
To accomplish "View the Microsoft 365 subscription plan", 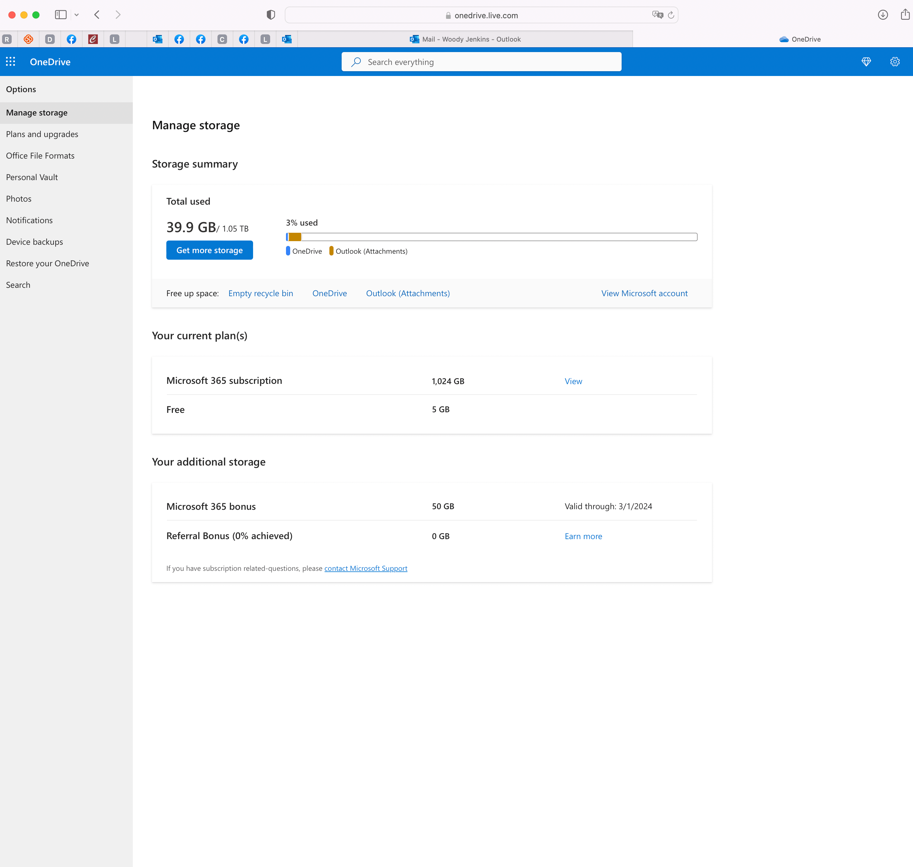I will pos(573,381).
